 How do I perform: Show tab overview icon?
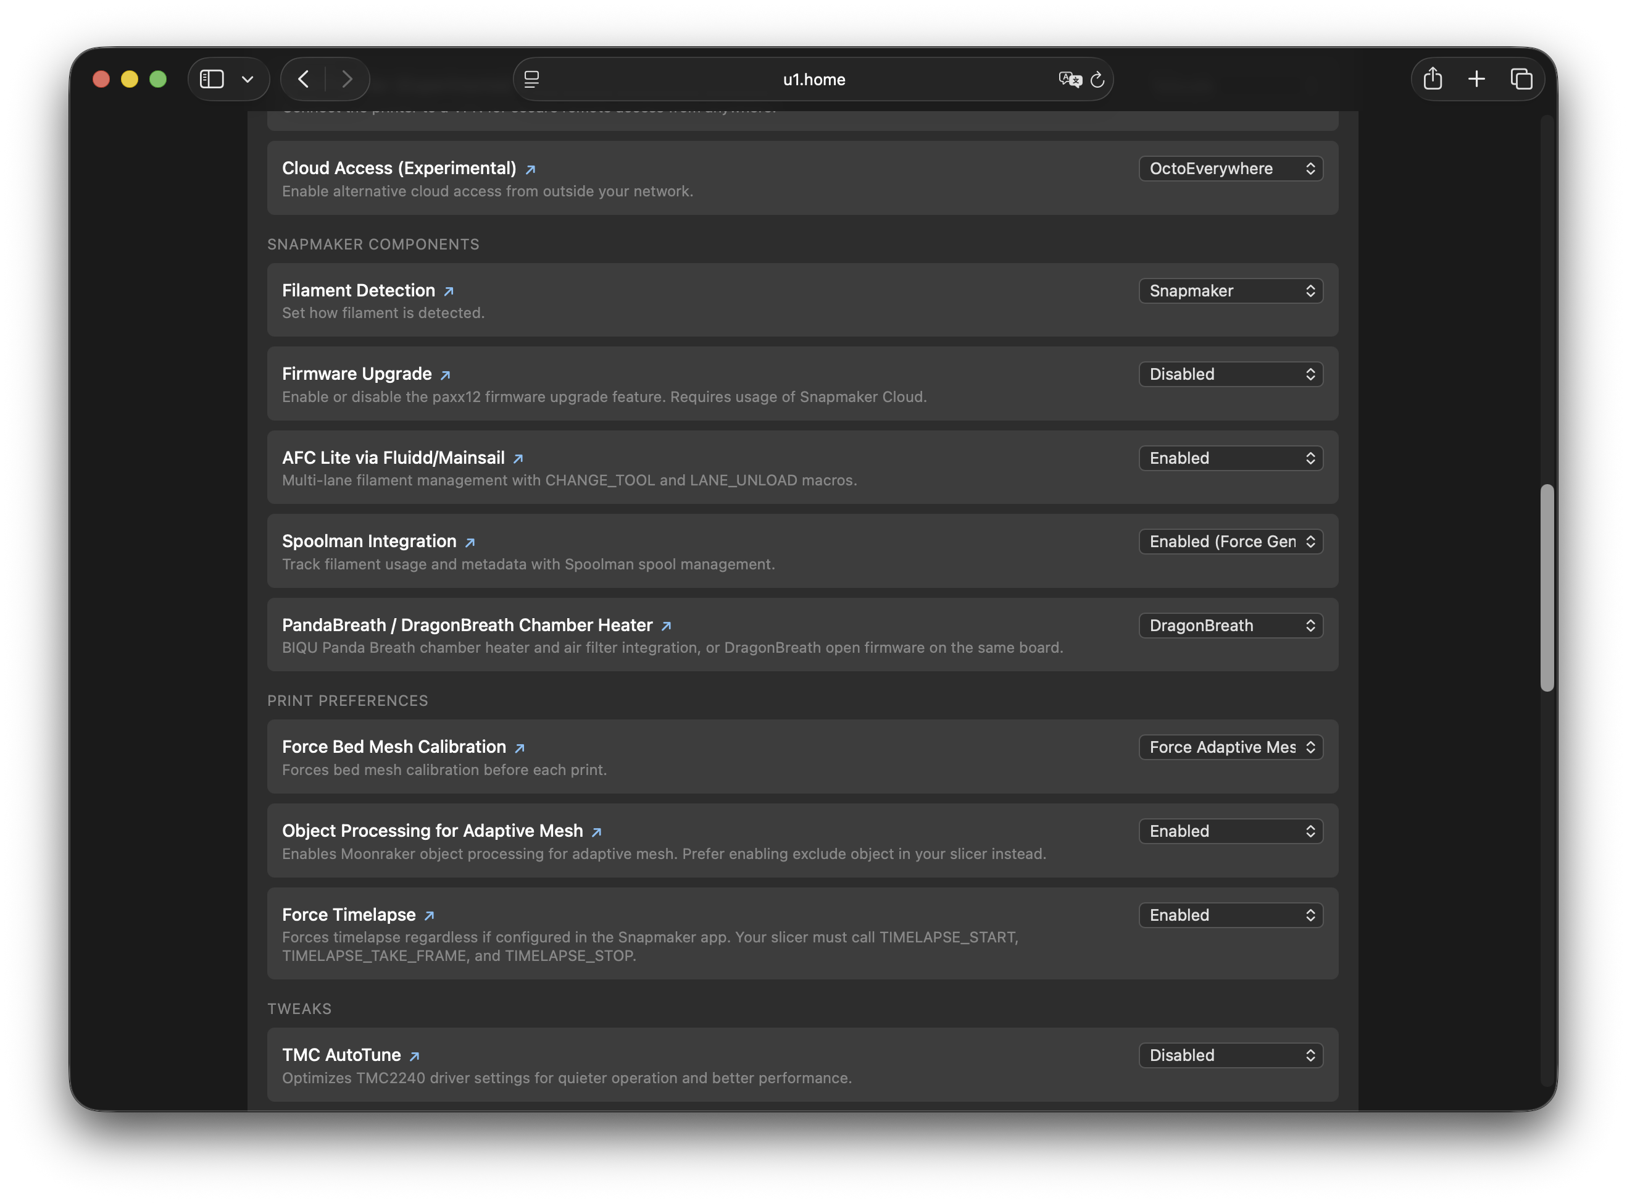point(1521,78)
